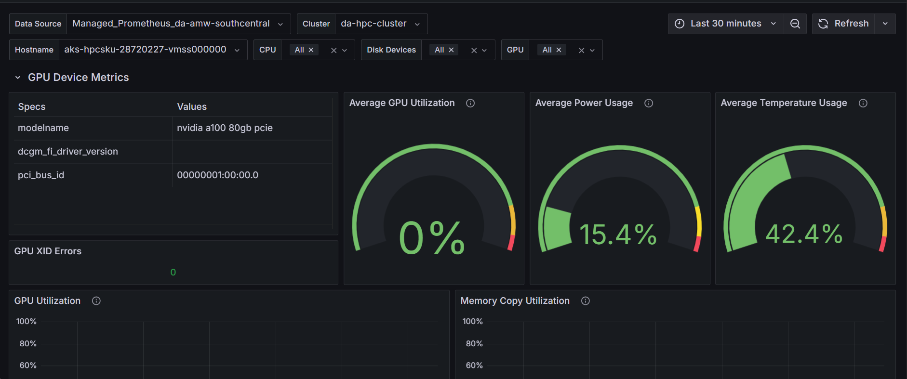Click info icon beside Average Temperature Usage
This screenshot has height=379, width=907.
pyautogui.click(x=863, y=103)
